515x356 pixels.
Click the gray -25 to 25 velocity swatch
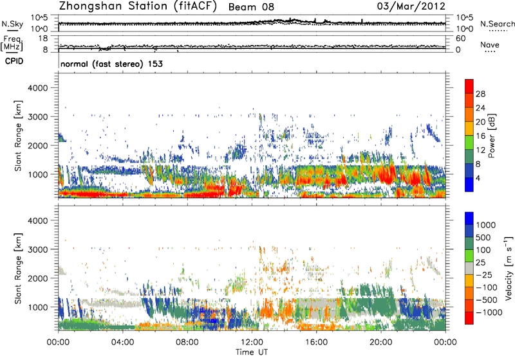469,269
